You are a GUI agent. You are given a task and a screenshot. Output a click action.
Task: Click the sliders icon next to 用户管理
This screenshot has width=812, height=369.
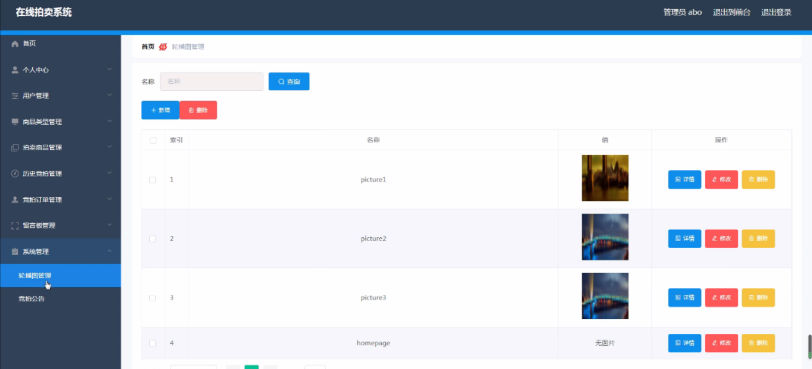pyautogui.click(x=15, y=96)
